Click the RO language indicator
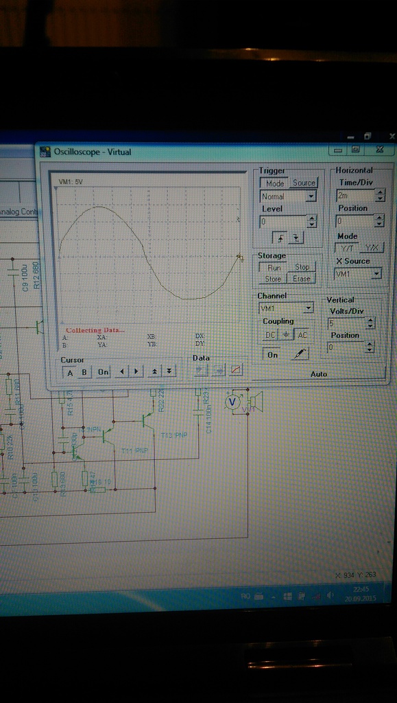 (245, 597)
